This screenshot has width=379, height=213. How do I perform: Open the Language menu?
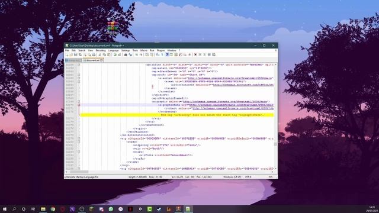pyautogui.click(x=113, y=50)
